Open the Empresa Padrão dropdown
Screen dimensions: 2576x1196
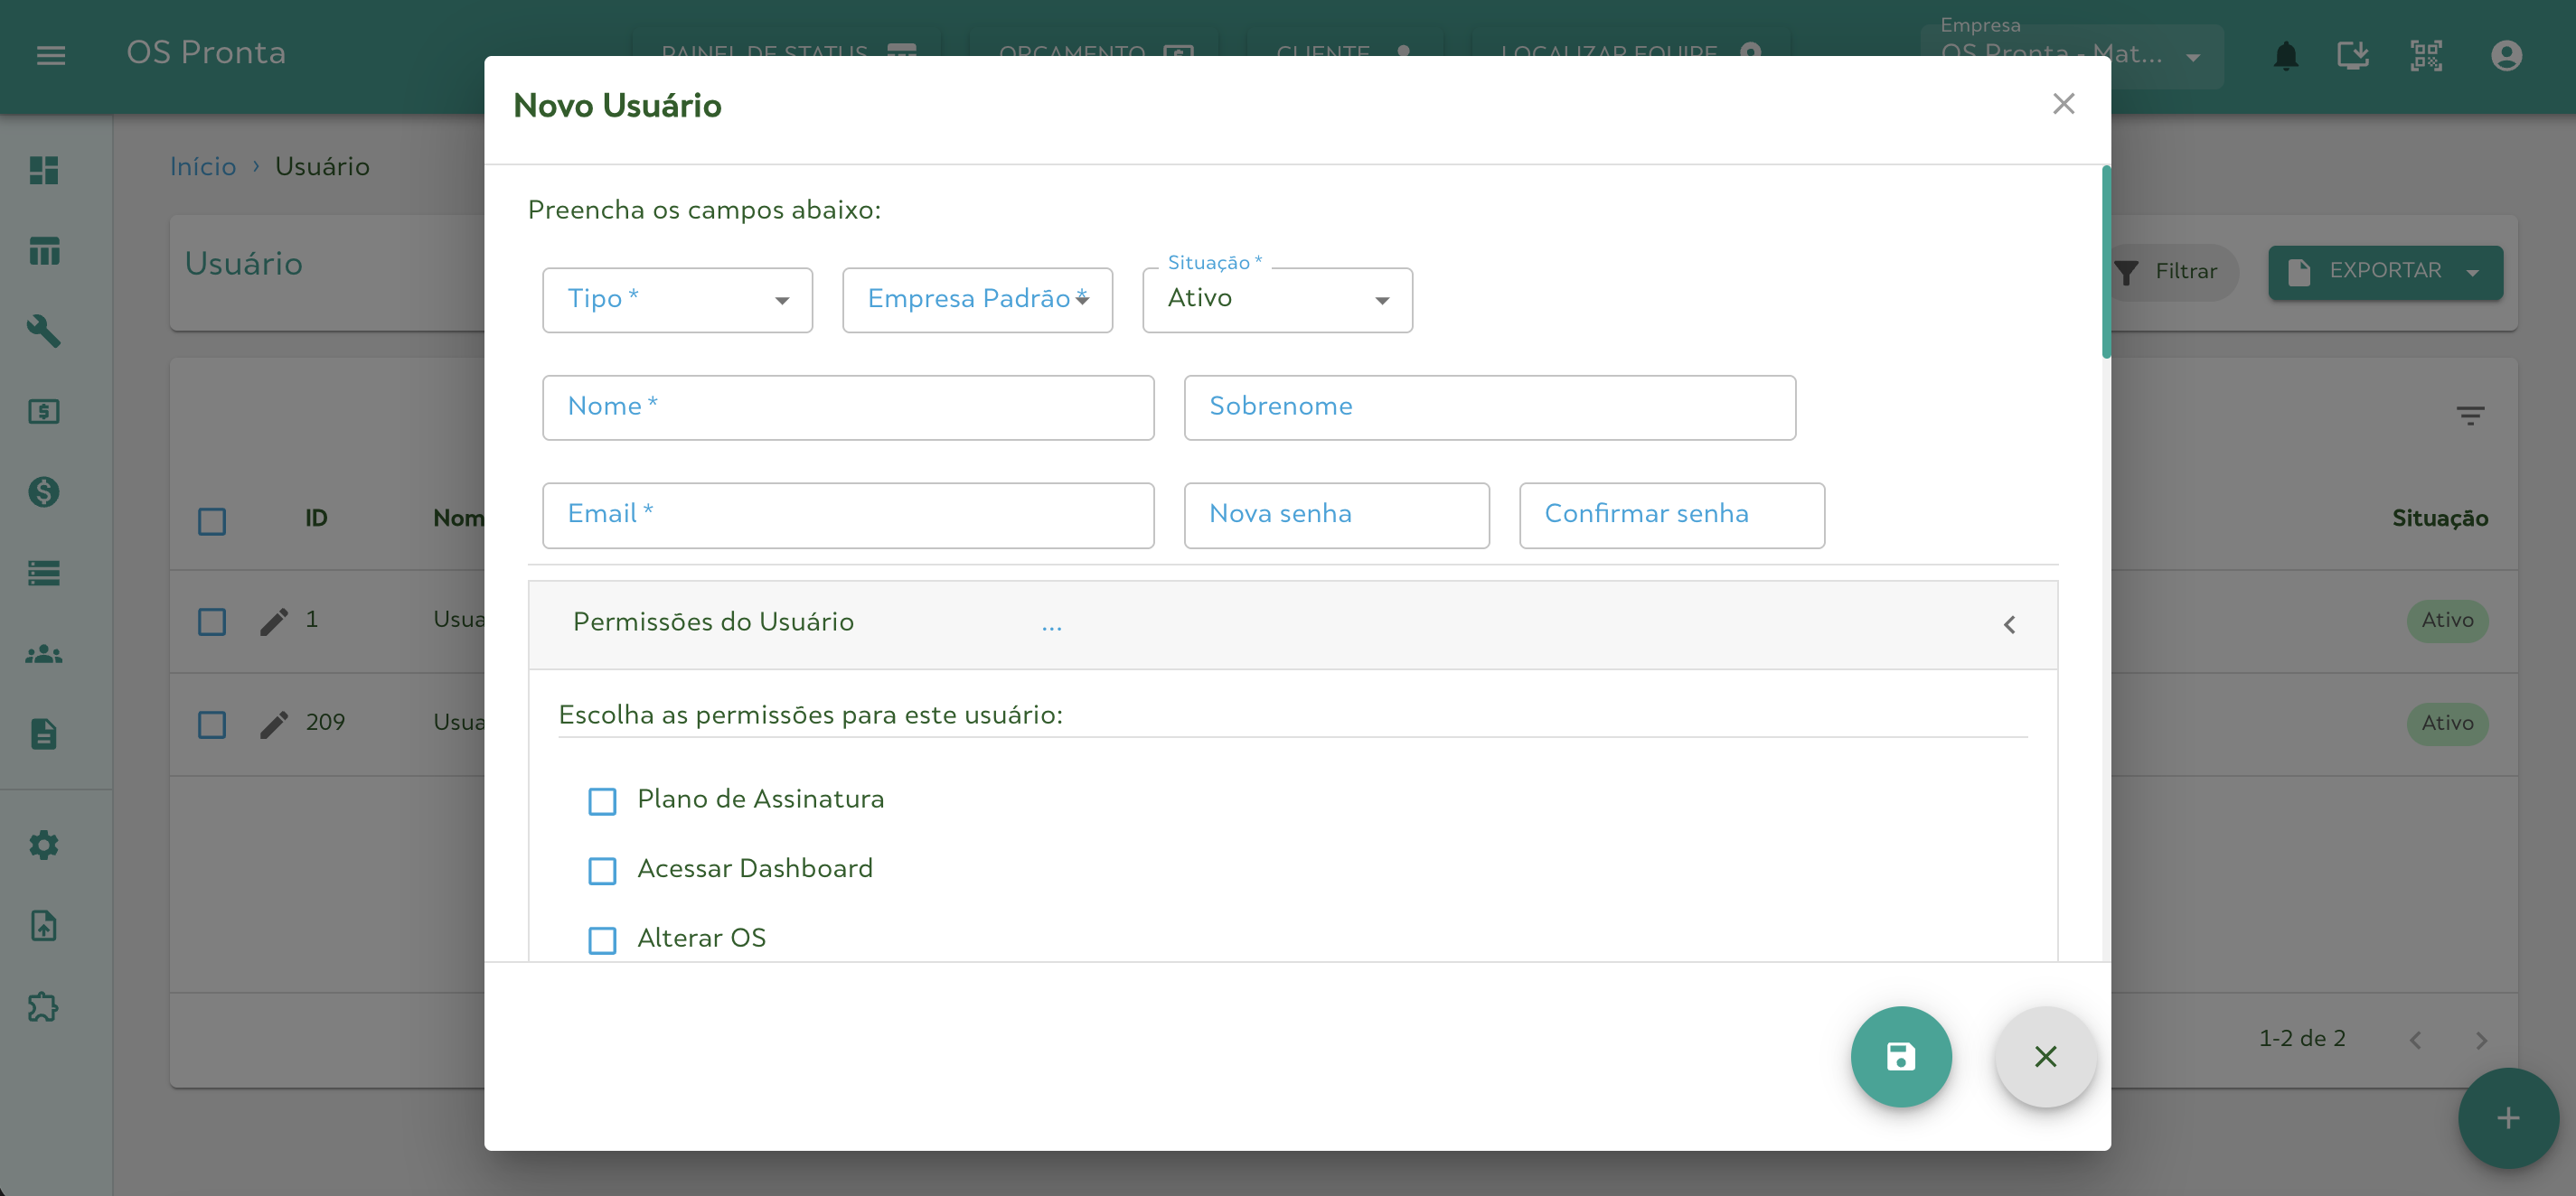coord(977,300)
